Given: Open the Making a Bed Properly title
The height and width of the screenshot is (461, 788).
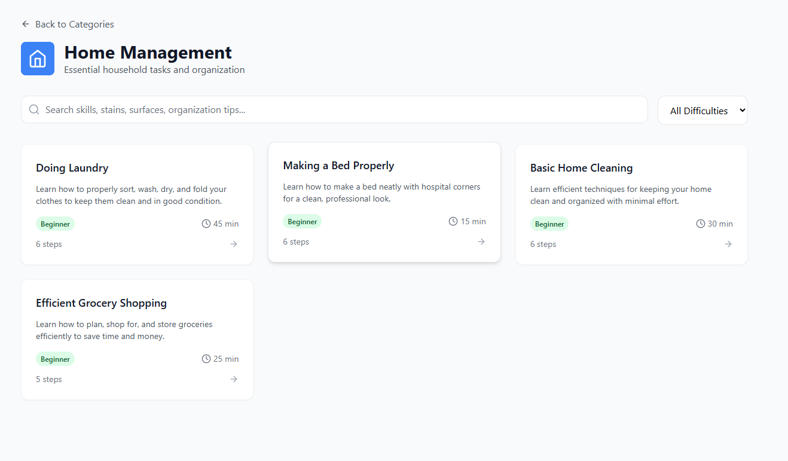Looking at the screenshot, I should point(338,166).
